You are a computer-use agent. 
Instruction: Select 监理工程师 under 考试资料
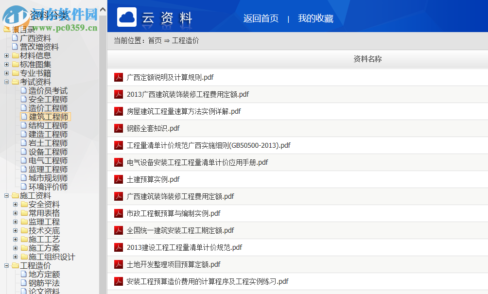click(x=45, y=169)
